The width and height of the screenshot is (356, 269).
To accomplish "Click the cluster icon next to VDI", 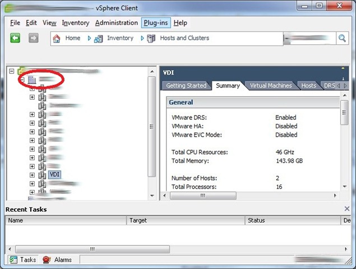I will pyautogui.click(x=42, y=175).
